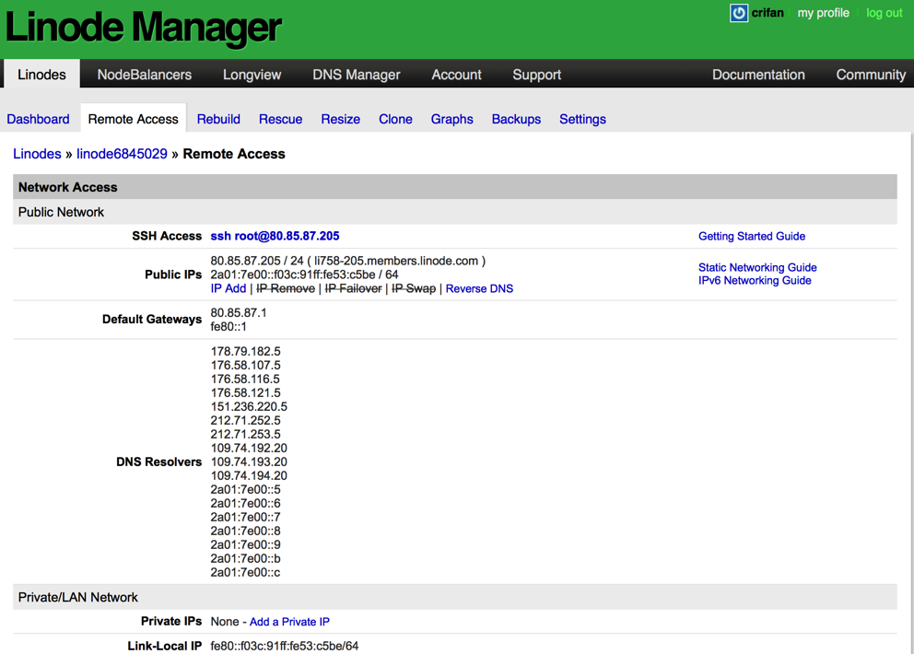The height and width of the screenshot is (654, 914).
Task: Open Documentation in top navigation
Action: [758, 75]
